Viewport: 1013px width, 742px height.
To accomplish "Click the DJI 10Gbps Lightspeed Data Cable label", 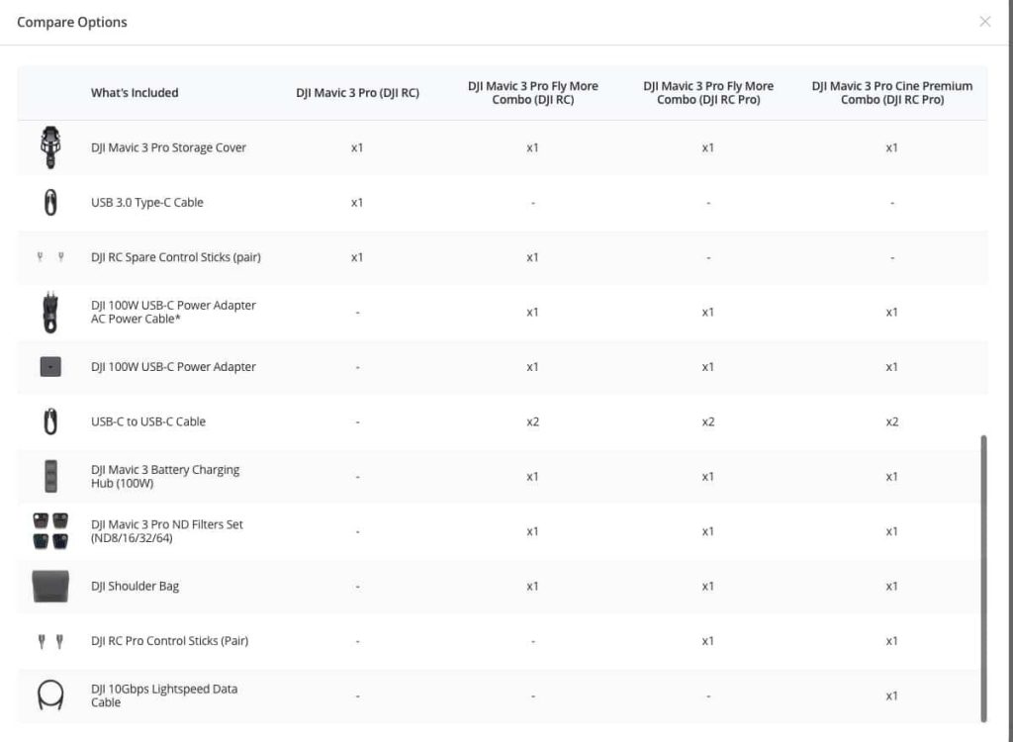I will [x=164, y=696].
